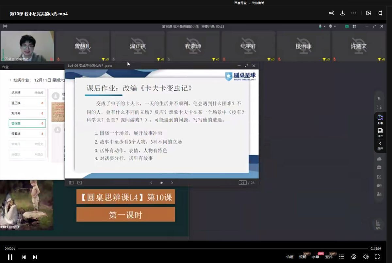The image size is (392, 263).
Task: Click the cloud icon in the right sidebar
Action: (x=379, y=159)
